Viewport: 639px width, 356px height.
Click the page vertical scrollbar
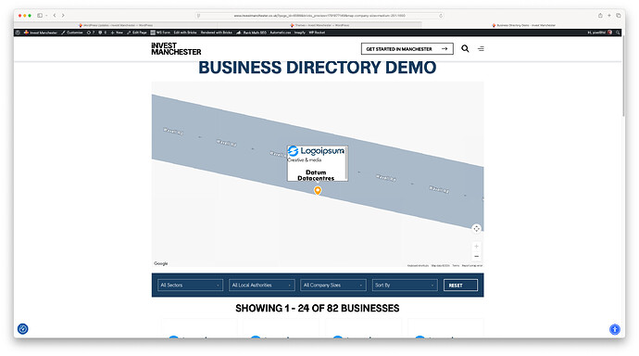coord(623,76)
